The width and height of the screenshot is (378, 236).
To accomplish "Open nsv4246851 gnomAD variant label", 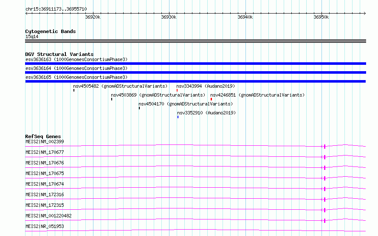I will pyautogui.click(x=257, y=95).
